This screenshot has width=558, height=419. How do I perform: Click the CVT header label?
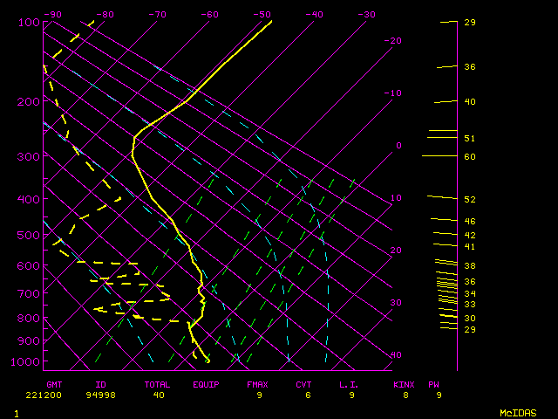click(303, 384)
